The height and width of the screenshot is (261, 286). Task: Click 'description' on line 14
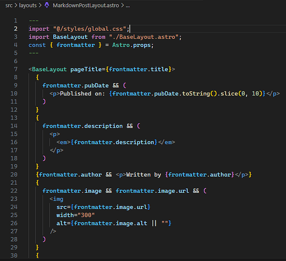click(x=104, y=126)
